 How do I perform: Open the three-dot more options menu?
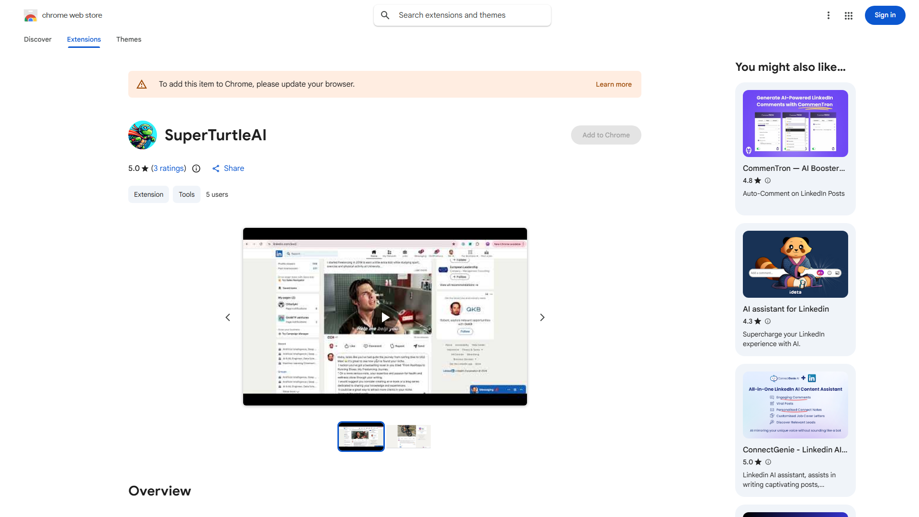click(x=828, y=15)
